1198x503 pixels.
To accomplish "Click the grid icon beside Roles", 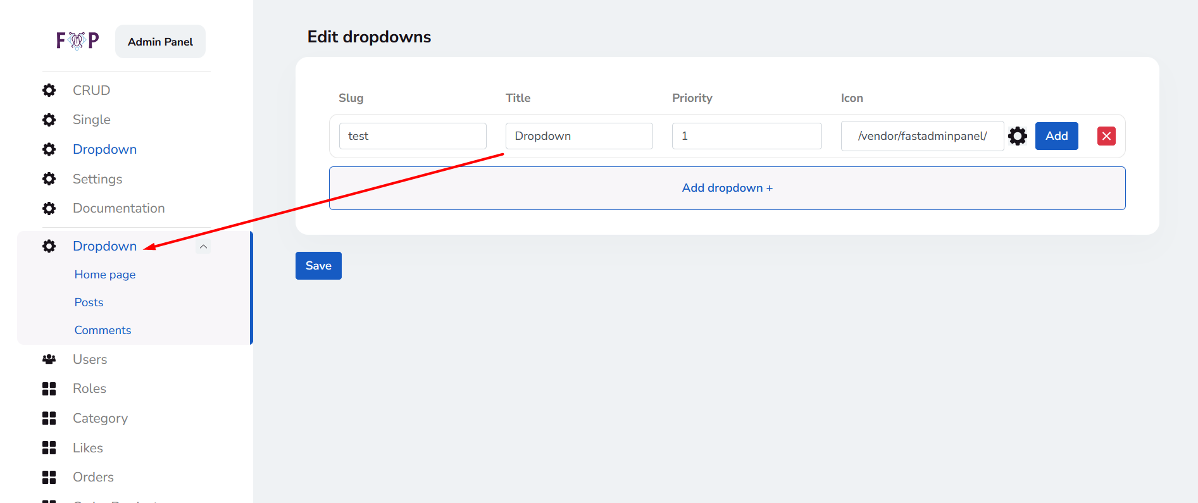I will pos(49,388).
